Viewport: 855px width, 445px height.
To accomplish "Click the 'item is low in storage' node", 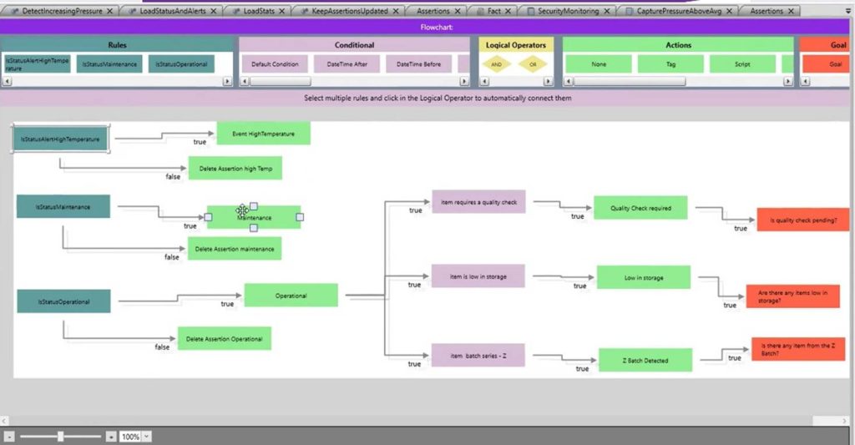I will tap(478, 276).
